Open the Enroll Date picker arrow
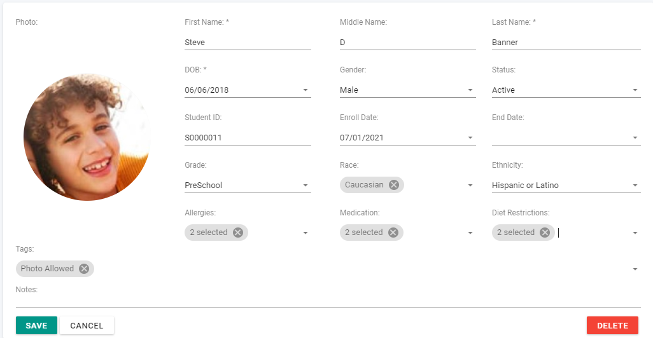 [x=470, y=138]
